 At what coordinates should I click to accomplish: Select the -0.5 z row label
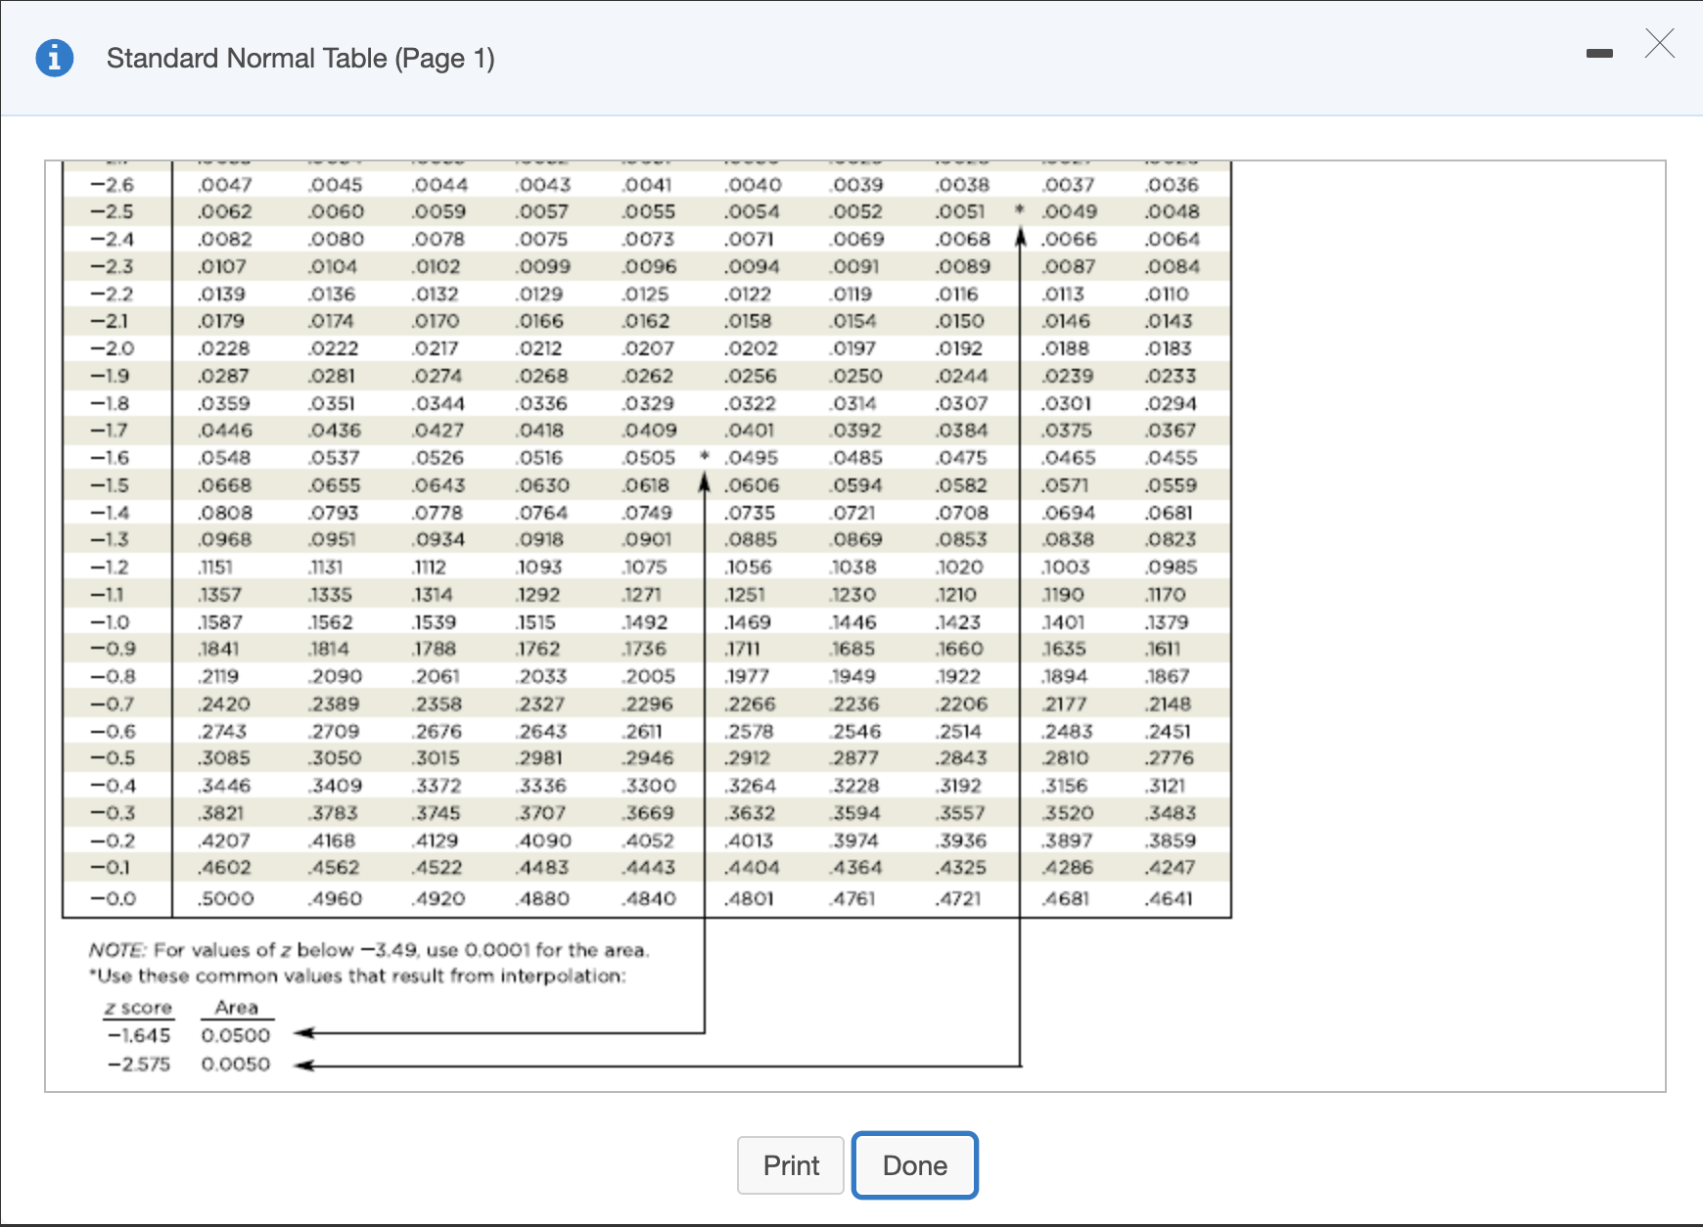pos(113,758)
